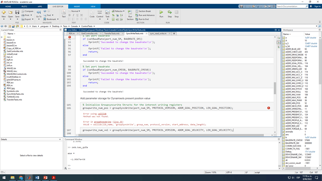Viewport: 322px width, 181px height.
Task: Open the TransferTests.mlx editor tab
Action: [x=112, y=34]
